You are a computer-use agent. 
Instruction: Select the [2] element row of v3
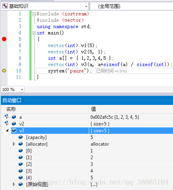coord(89,164)
